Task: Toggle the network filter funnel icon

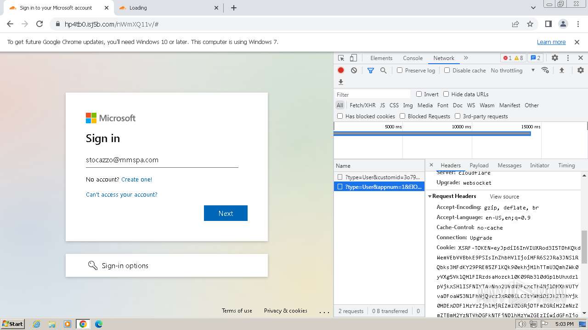Action: [371, 70]
